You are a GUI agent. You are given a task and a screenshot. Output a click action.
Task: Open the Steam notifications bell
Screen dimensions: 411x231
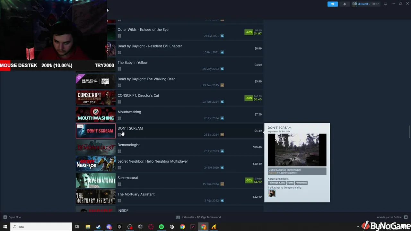(x=345, y=4)
